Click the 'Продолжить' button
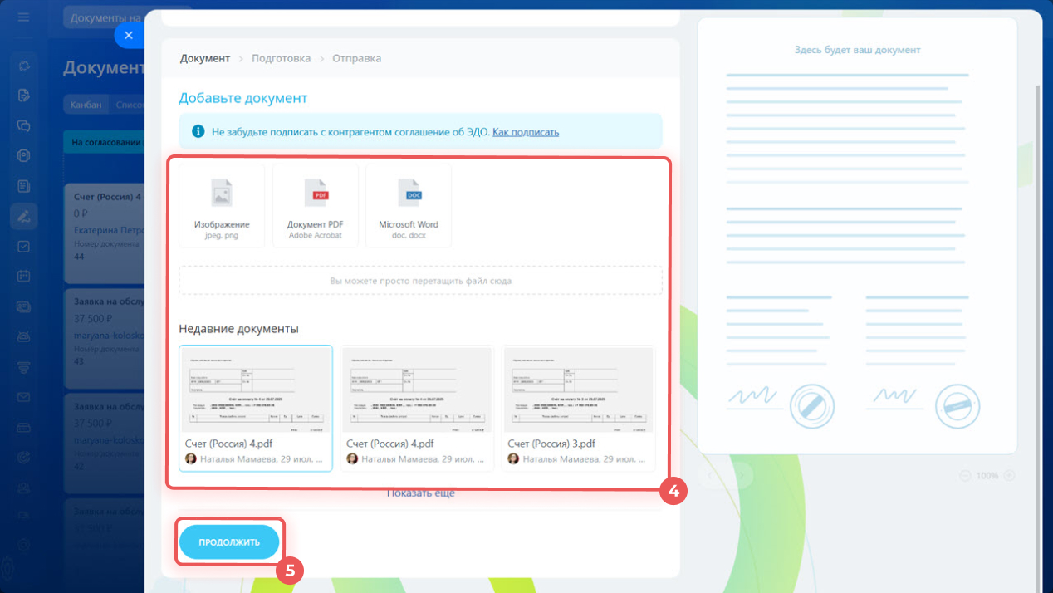 point(229,542)
